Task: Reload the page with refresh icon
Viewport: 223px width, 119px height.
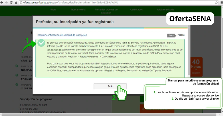Action: click(11, 3)
